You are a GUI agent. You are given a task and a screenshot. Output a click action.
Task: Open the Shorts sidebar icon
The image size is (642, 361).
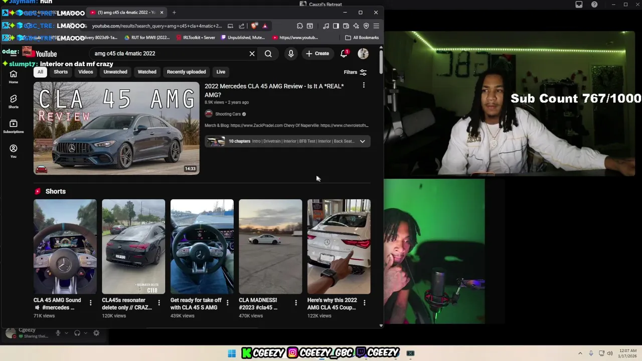tap(14, 101)
